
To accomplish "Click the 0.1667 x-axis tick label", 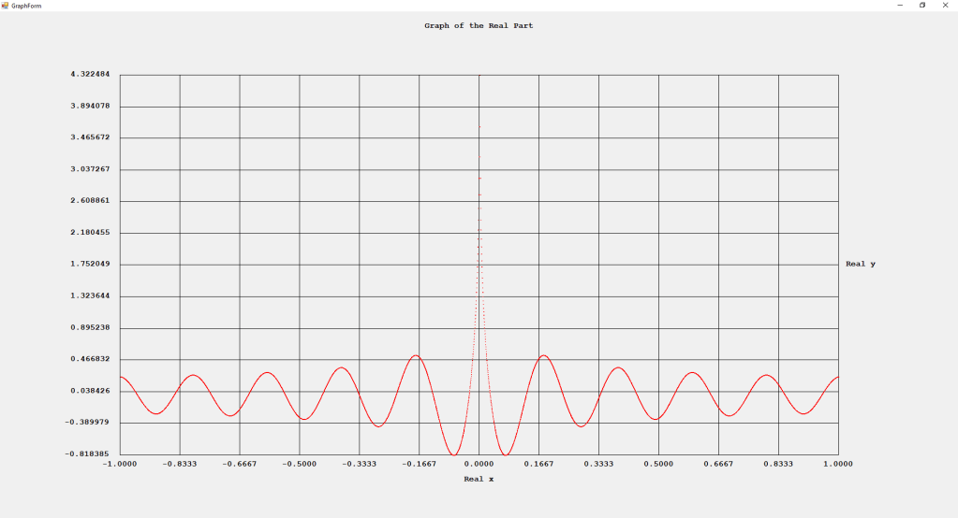I will point(539,464).
